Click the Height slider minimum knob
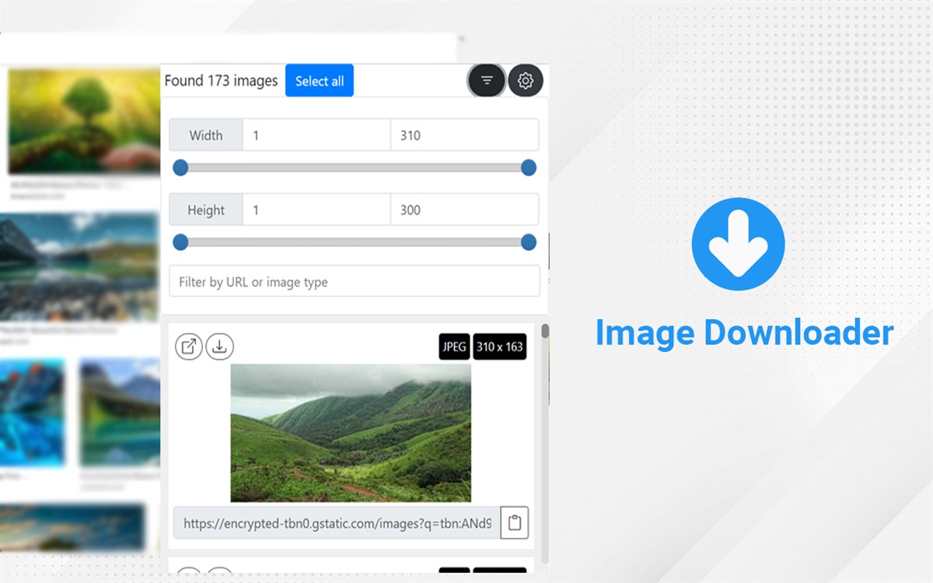This screenshot has width=933, height=583. [180, 243]
